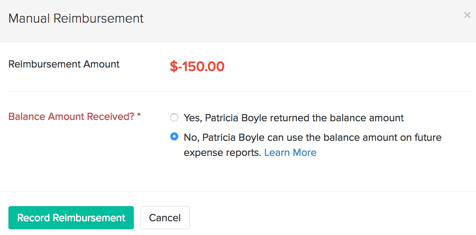This screenshot has height=235, width=476.
Task: Click the red $-150.00 amount value
Action: coord(197,67)
